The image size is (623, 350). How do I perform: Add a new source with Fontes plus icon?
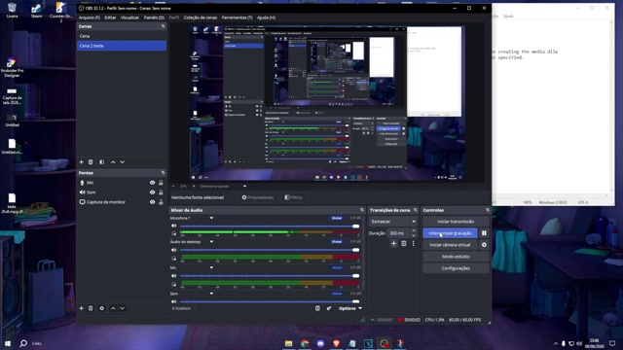coord(81,308)
